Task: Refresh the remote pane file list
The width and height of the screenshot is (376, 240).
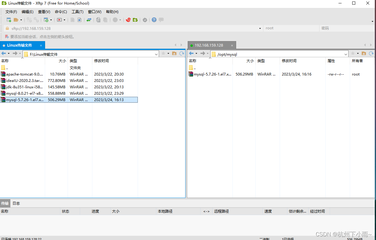Action: pos(371,54)
